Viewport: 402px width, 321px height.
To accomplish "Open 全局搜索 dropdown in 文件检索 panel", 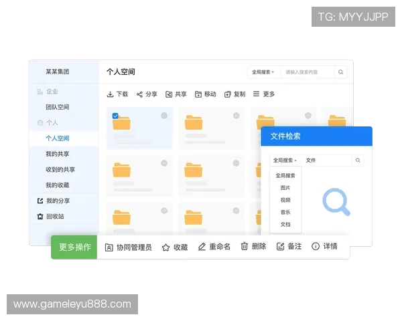I will (285, 160).
